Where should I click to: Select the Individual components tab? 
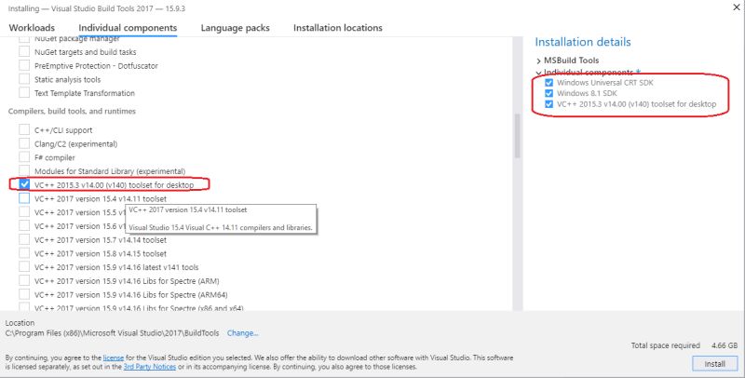coord(128,28)
